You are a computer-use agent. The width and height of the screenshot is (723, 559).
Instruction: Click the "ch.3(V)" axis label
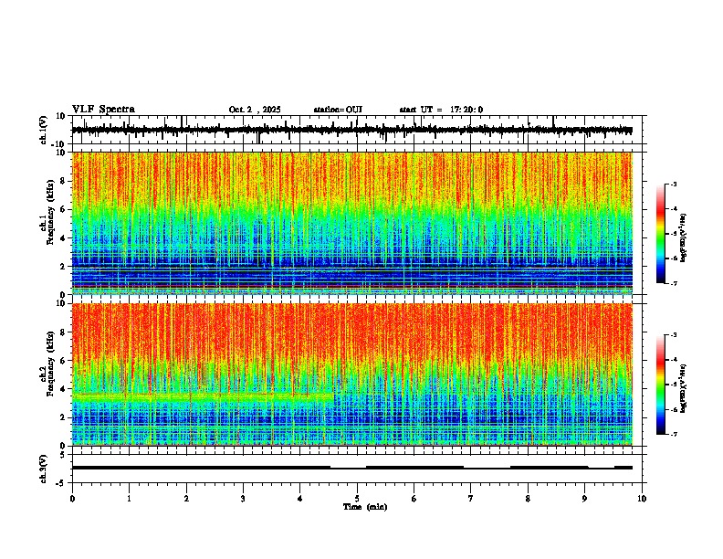[44, 469]
